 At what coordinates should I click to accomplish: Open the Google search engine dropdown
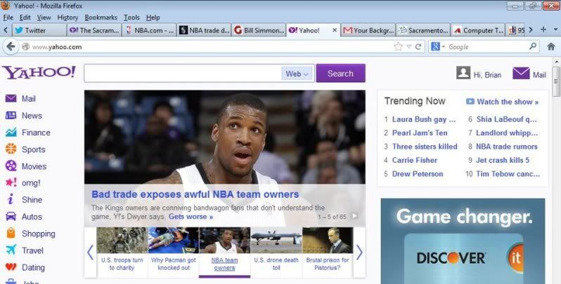(x=437, y=47)
